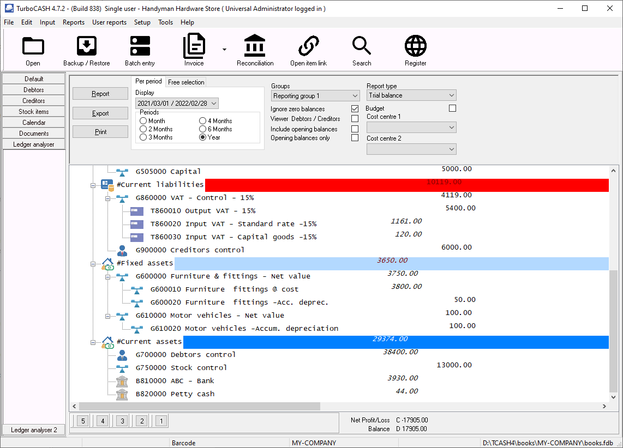Select the 6 Months period radio button
Viewport: 623px width, 448px height.
point(203,129)
